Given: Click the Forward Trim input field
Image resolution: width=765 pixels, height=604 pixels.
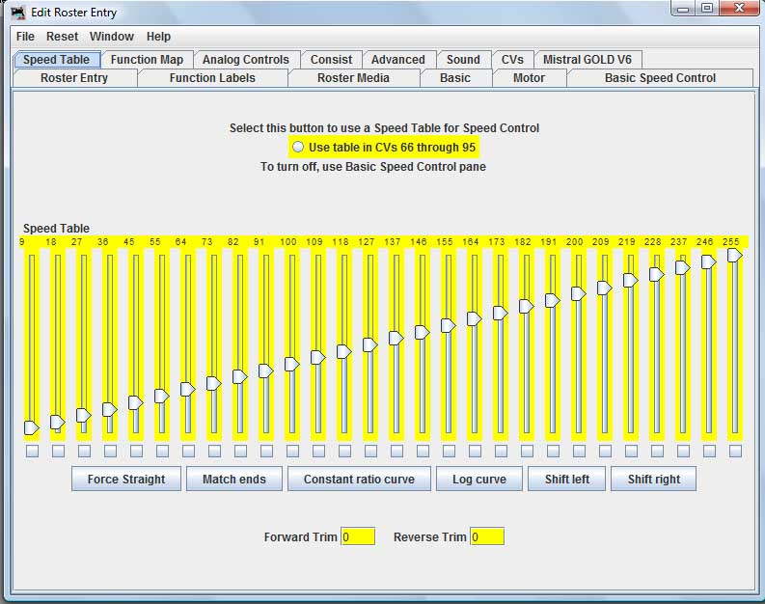Looking at the screenshot, I should point(358,536).
